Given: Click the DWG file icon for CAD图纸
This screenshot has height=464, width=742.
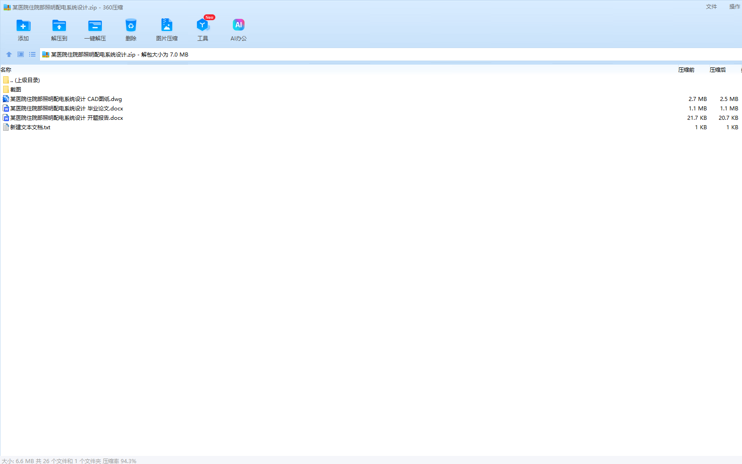Looking at the screenshot, I should point(6,99).
